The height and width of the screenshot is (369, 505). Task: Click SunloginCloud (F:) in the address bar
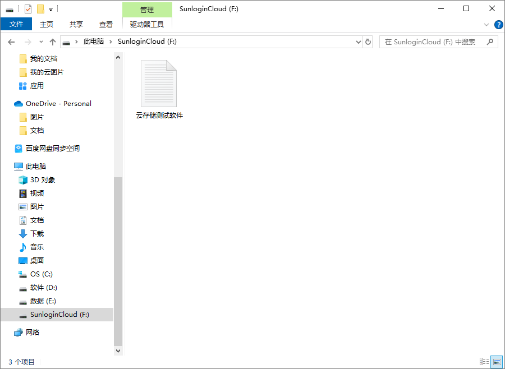pos(147,41)
